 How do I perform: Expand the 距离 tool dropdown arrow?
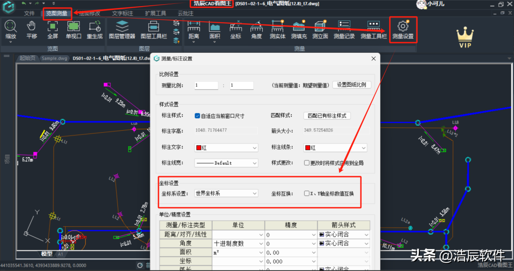pyautogui.click(x=194, y=42)
